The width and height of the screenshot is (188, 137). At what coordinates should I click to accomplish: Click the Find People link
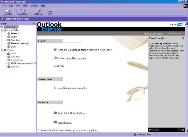pyautogui.click(x=65, y=123)
